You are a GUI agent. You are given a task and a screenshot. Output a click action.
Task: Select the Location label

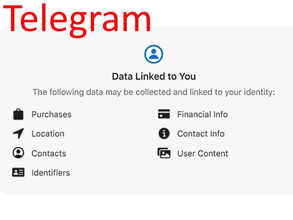point(48,134)
